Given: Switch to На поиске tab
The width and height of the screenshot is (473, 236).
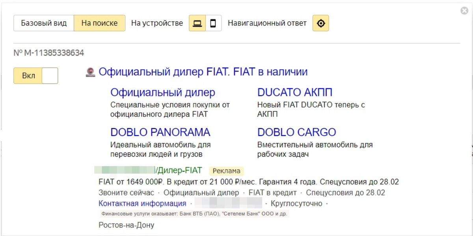Looking at the screenshot, I should tap(99, 23).
